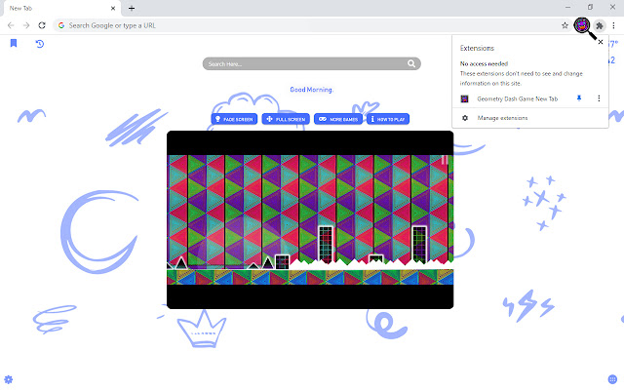Reload the page

coord(42,25)
